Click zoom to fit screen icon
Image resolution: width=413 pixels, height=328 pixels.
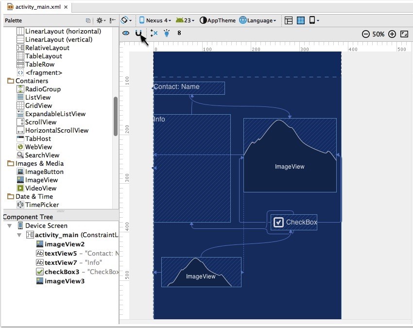[404, 34]
